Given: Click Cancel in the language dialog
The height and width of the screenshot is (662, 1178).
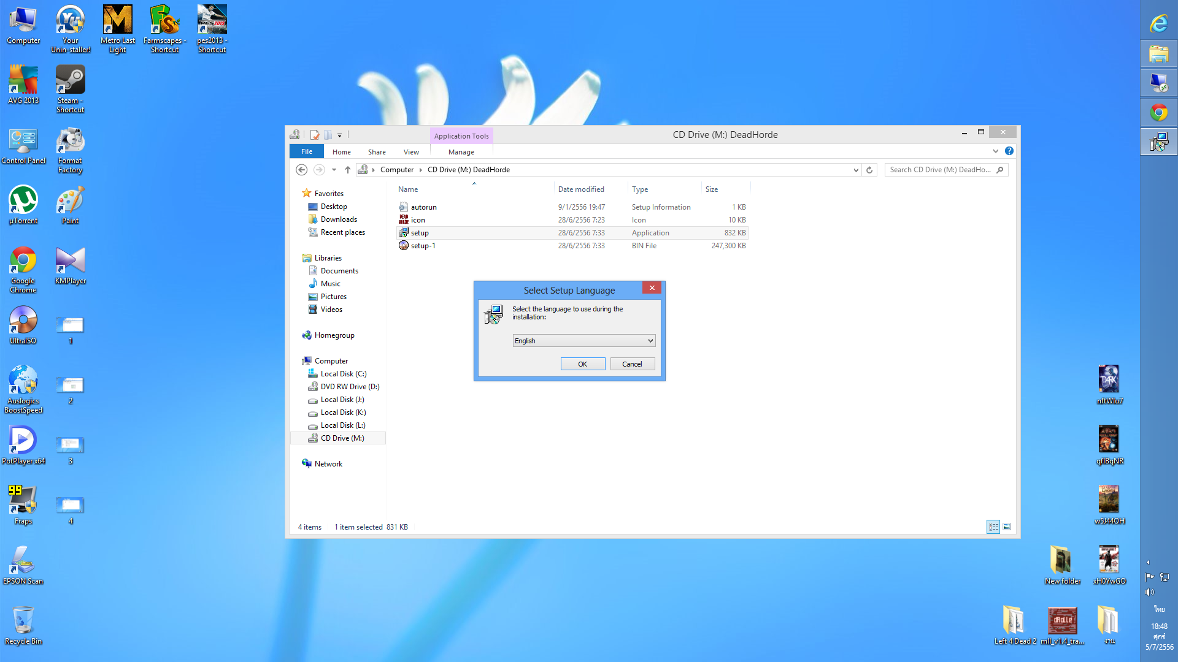Looking at the screenshot, I should [632, 364].
